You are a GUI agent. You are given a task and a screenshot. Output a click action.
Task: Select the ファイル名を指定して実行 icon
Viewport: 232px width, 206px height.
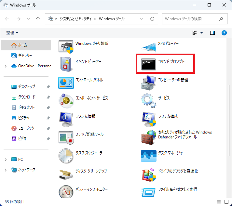(149, 192)
